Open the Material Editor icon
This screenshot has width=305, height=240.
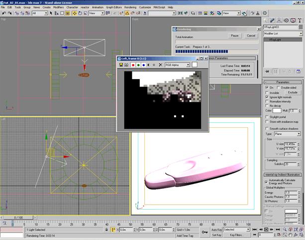point(212,13)
